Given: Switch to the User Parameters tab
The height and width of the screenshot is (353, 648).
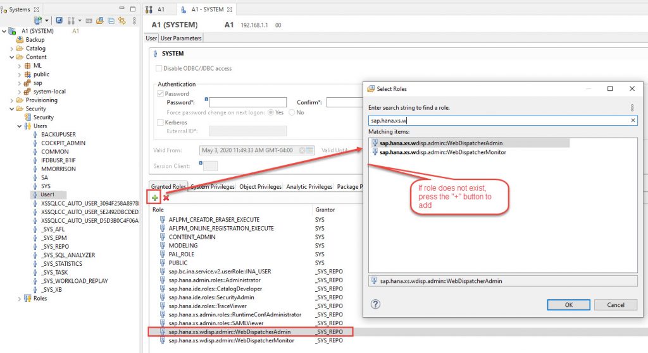Looking at the screenshot, I should click(x=181, y=38).
